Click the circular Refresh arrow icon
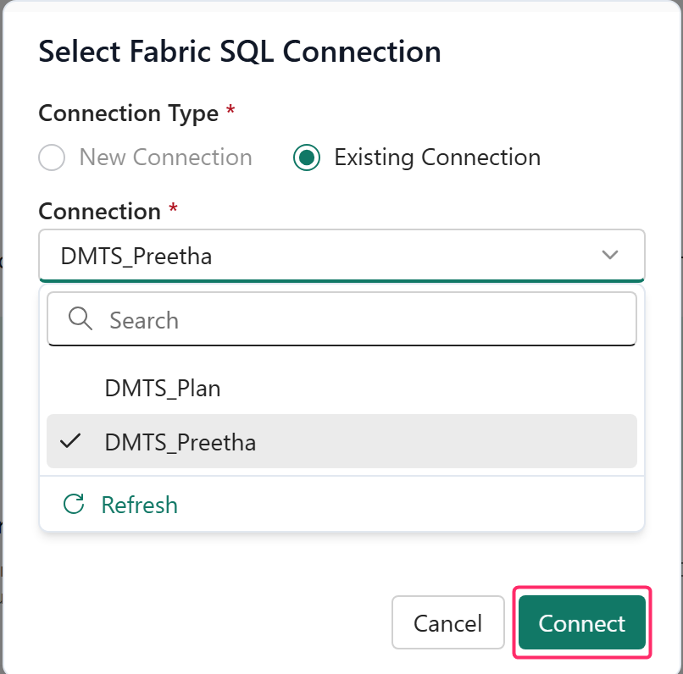The height and width of the screenshot is (674, 683). point(75,505)
